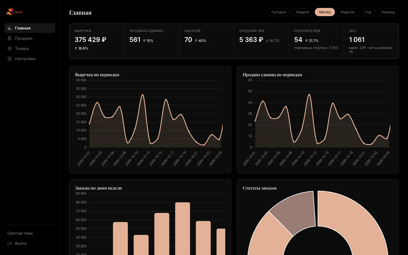This screenshot has height=255, width=408.
Task: Click the 2026-10-13 label under the Выручка chart
Action: click(144, 158)
